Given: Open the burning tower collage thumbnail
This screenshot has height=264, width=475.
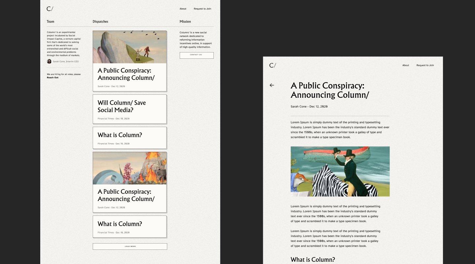Looking at the screenshot, I should tap(130, 168).
